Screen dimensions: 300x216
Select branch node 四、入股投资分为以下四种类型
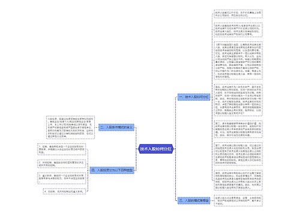pos(112,170)
